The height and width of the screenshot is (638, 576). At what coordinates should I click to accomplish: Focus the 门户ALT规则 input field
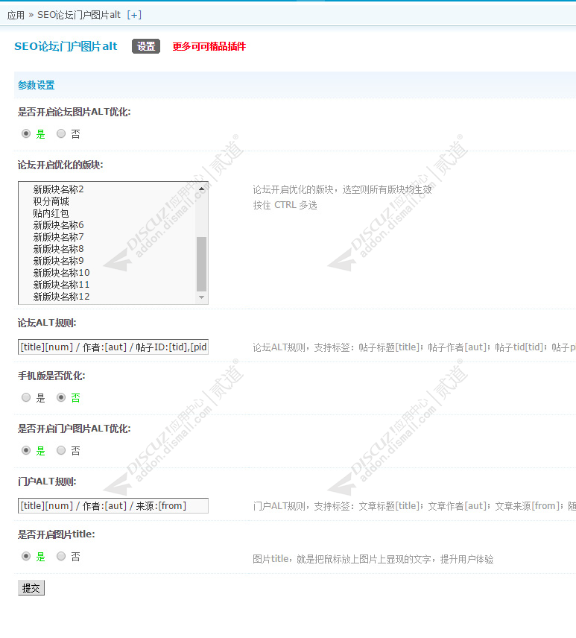(x=113, y=506)
